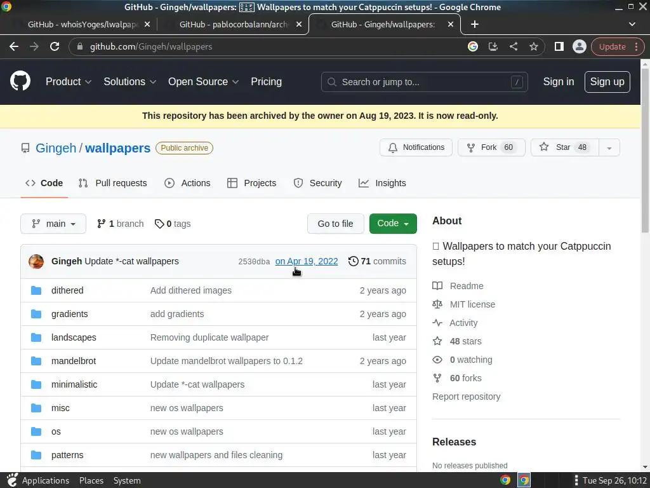Open the Readme link in About

pos(458,286)
